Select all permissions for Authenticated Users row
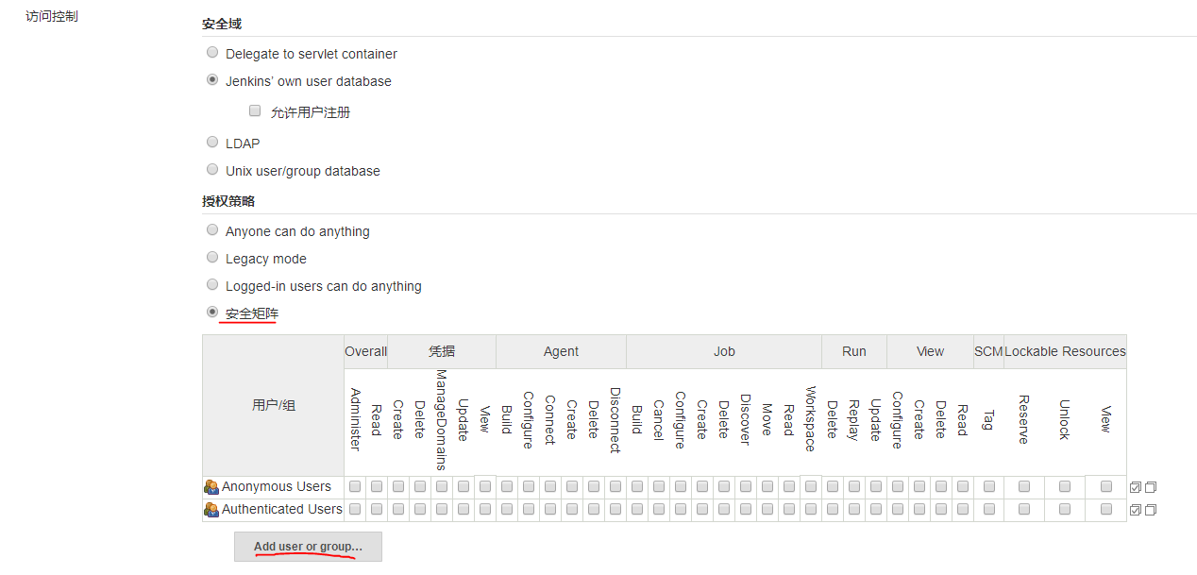The height and width of the screenshot is (575, 1197). tap(1136, 510)
